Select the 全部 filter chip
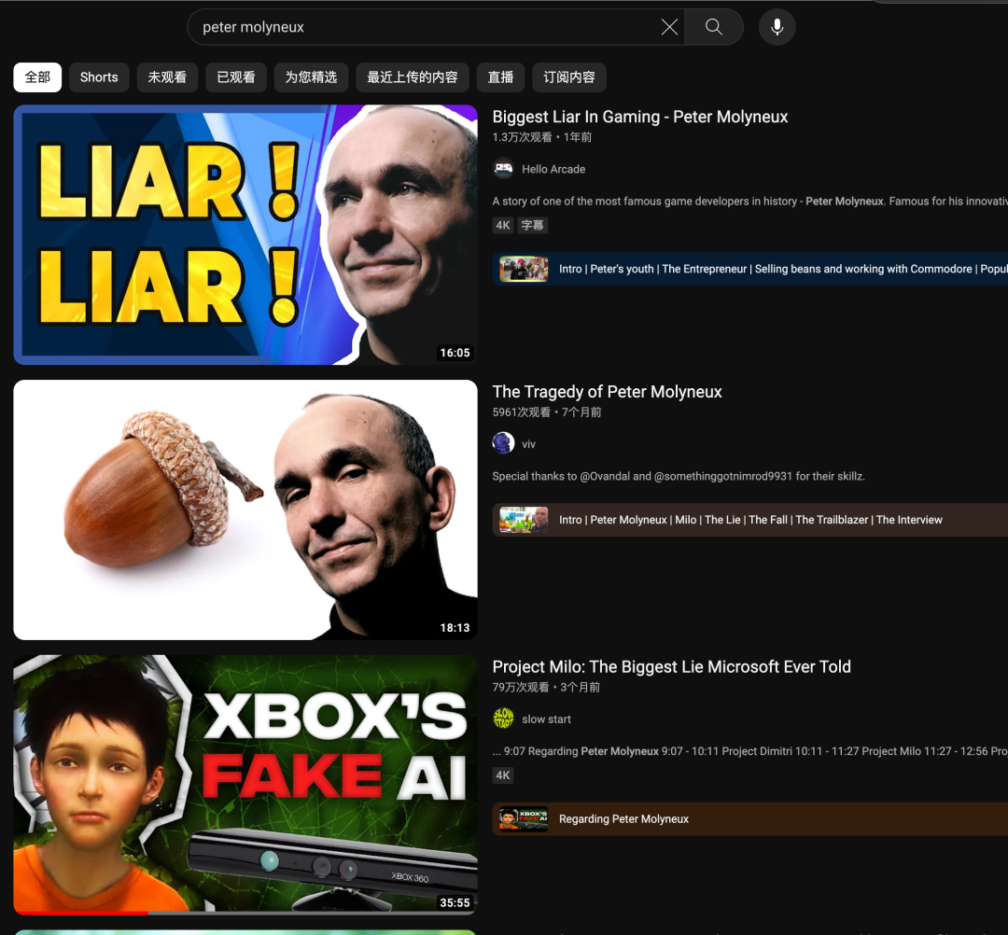1008x935 pixels. (x=37, y=77)
